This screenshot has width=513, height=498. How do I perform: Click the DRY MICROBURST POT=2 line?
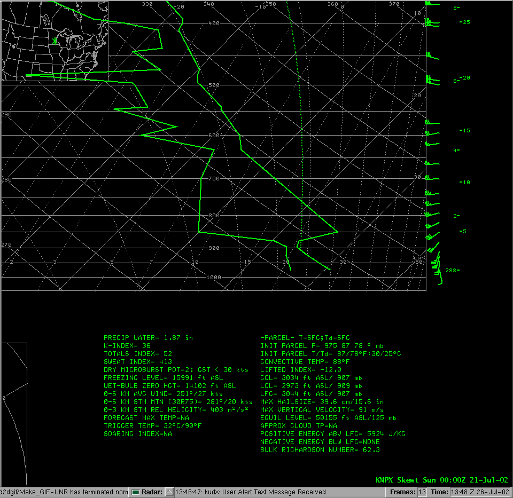click(x=176, y=370)
